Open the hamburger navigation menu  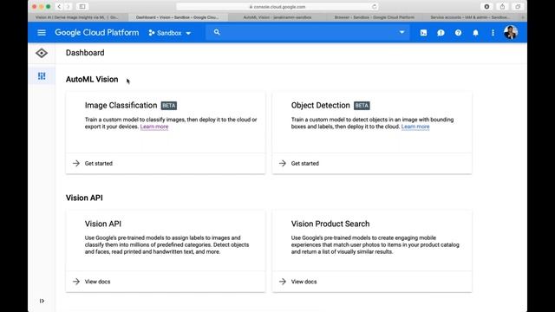click(x=42, y=33)
